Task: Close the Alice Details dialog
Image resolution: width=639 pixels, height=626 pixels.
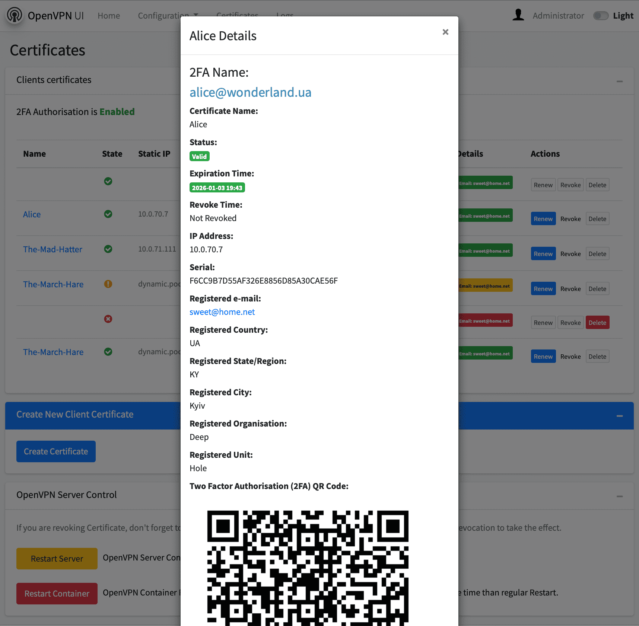Action: point(445,32)
